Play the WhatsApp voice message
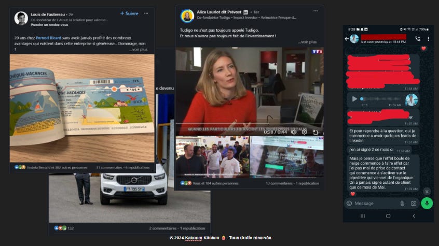 click(x=354, y=99)
